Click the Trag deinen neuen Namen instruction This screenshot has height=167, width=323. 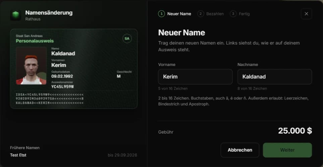pos(229,46)
